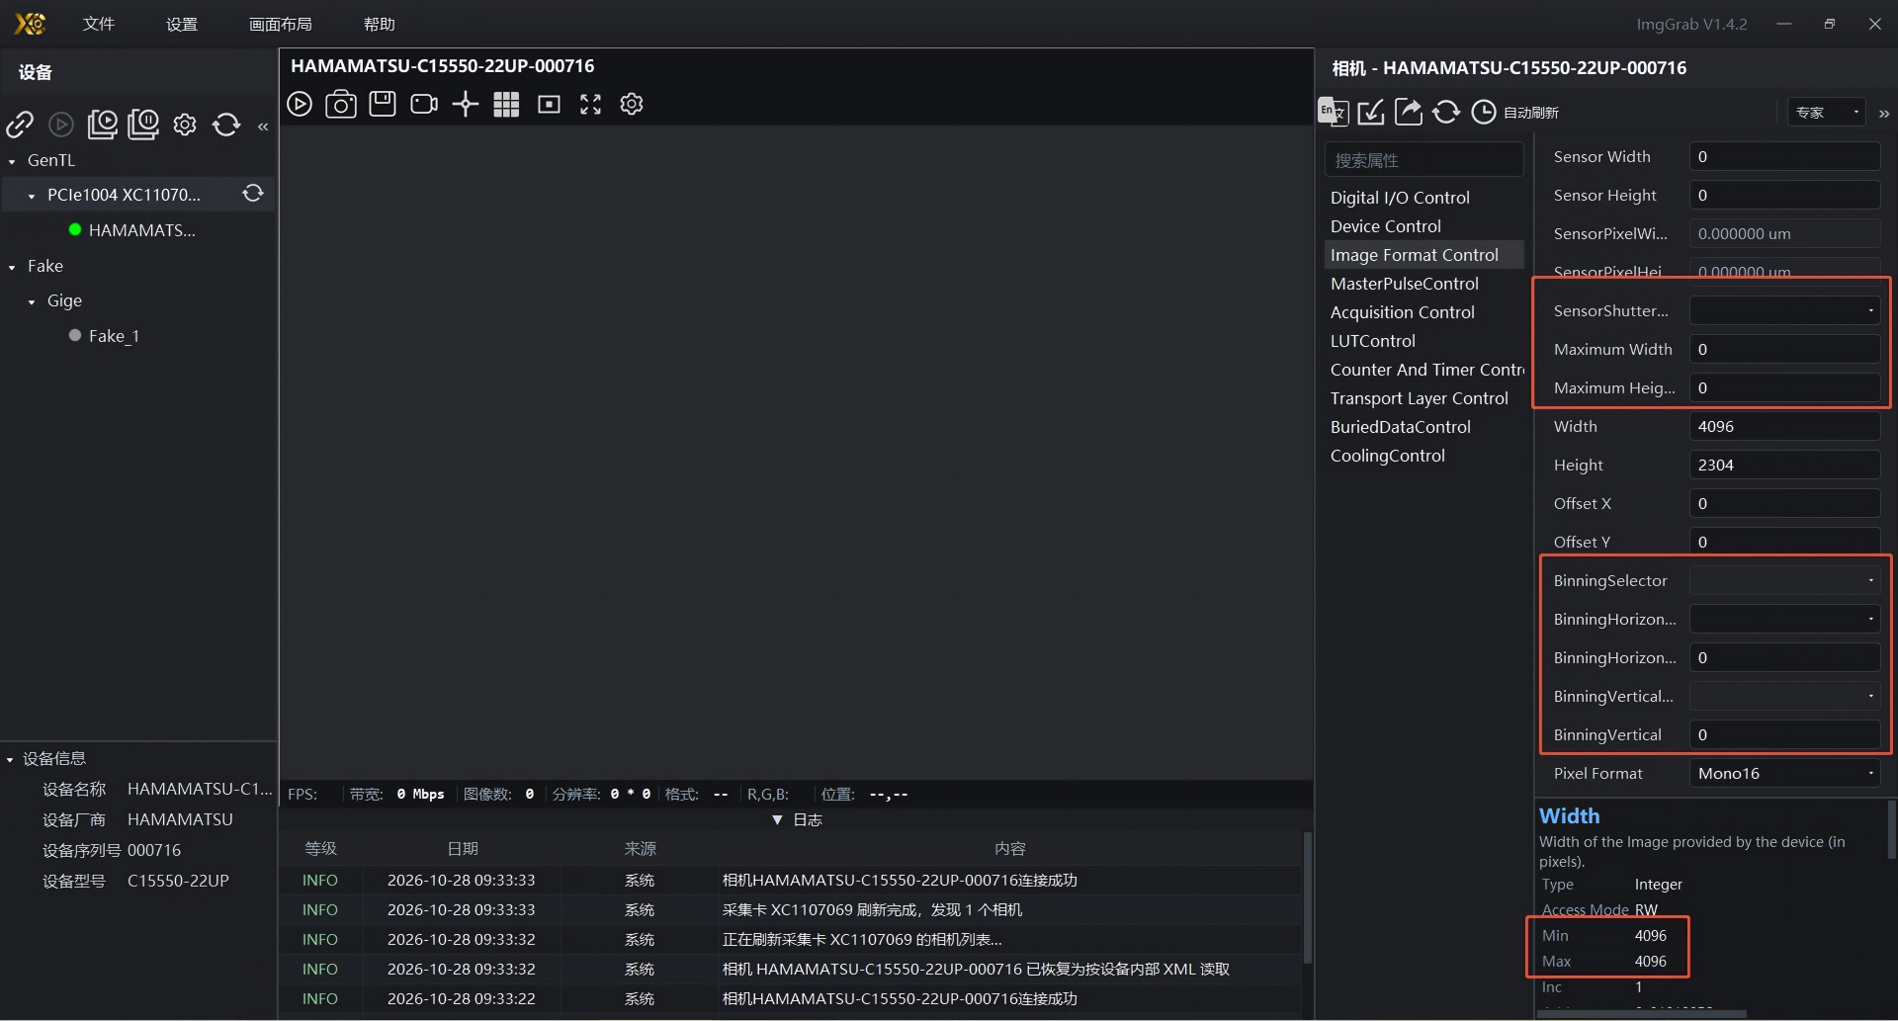The height and width of the screenshot is (1021, 1898).
Task: Open the 文件 menu
Action: pos(99,24)
